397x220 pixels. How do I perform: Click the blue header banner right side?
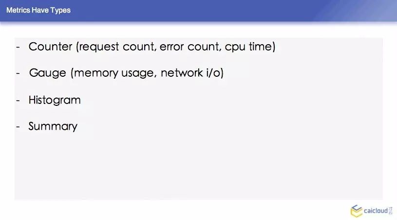pyautogui.click(x=355, y=10)
